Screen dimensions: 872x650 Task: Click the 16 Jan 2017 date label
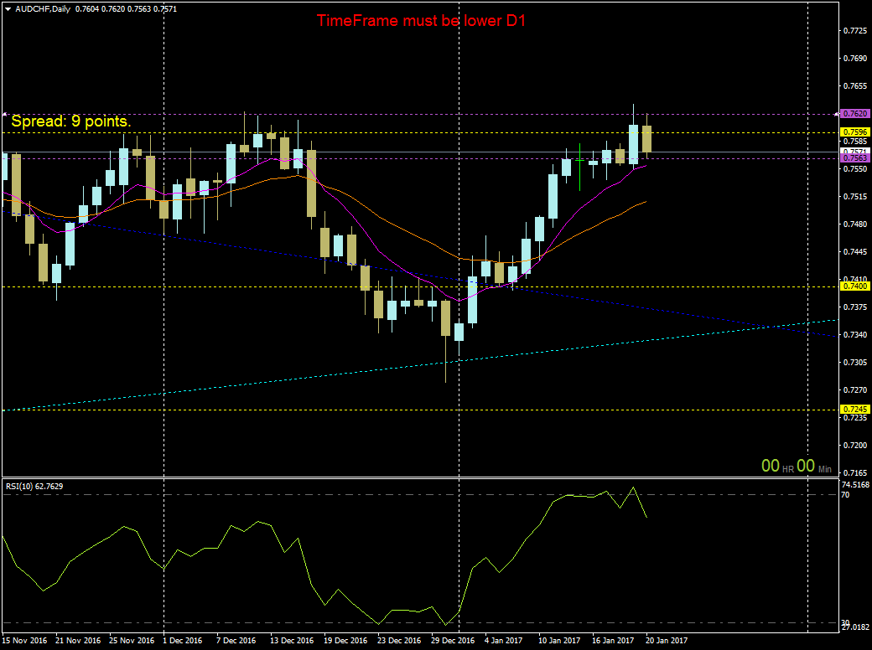(613, 641)
